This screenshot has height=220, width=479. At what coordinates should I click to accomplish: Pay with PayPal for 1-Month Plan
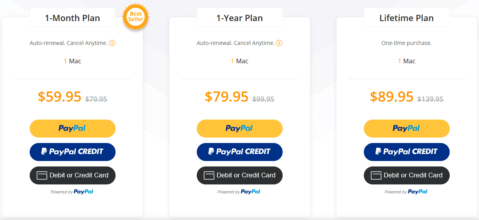point(73,129)
